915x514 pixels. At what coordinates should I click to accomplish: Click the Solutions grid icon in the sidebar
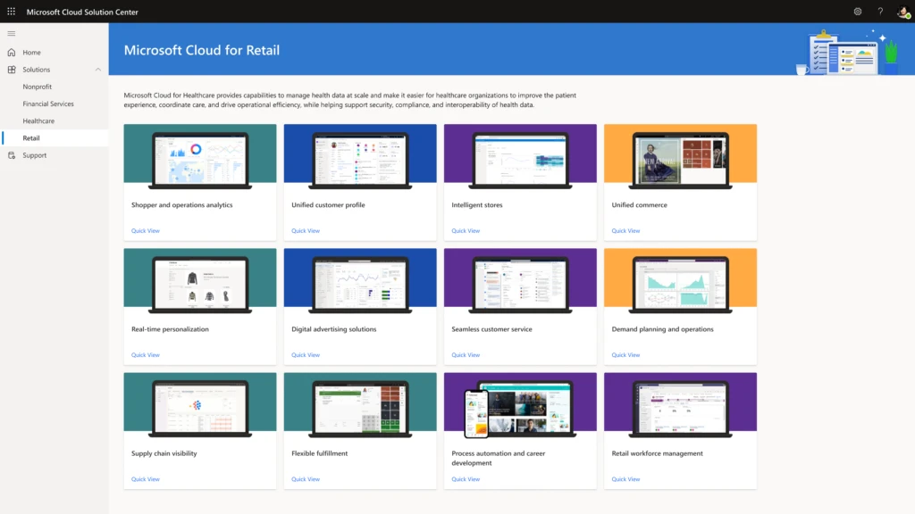(13, 70)
